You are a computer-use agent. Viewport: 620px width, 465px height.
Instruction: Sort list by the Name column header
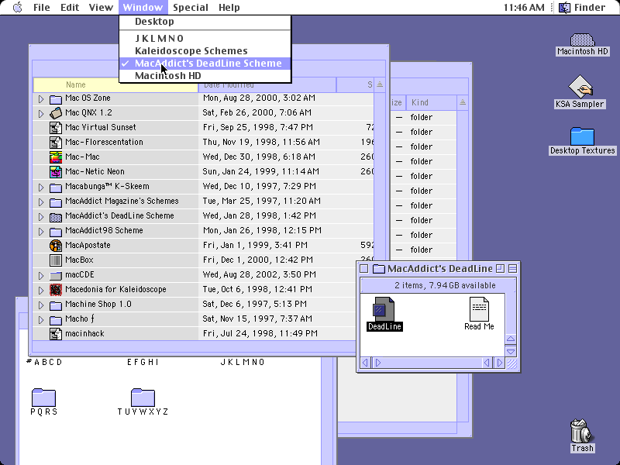click(115, 84)
